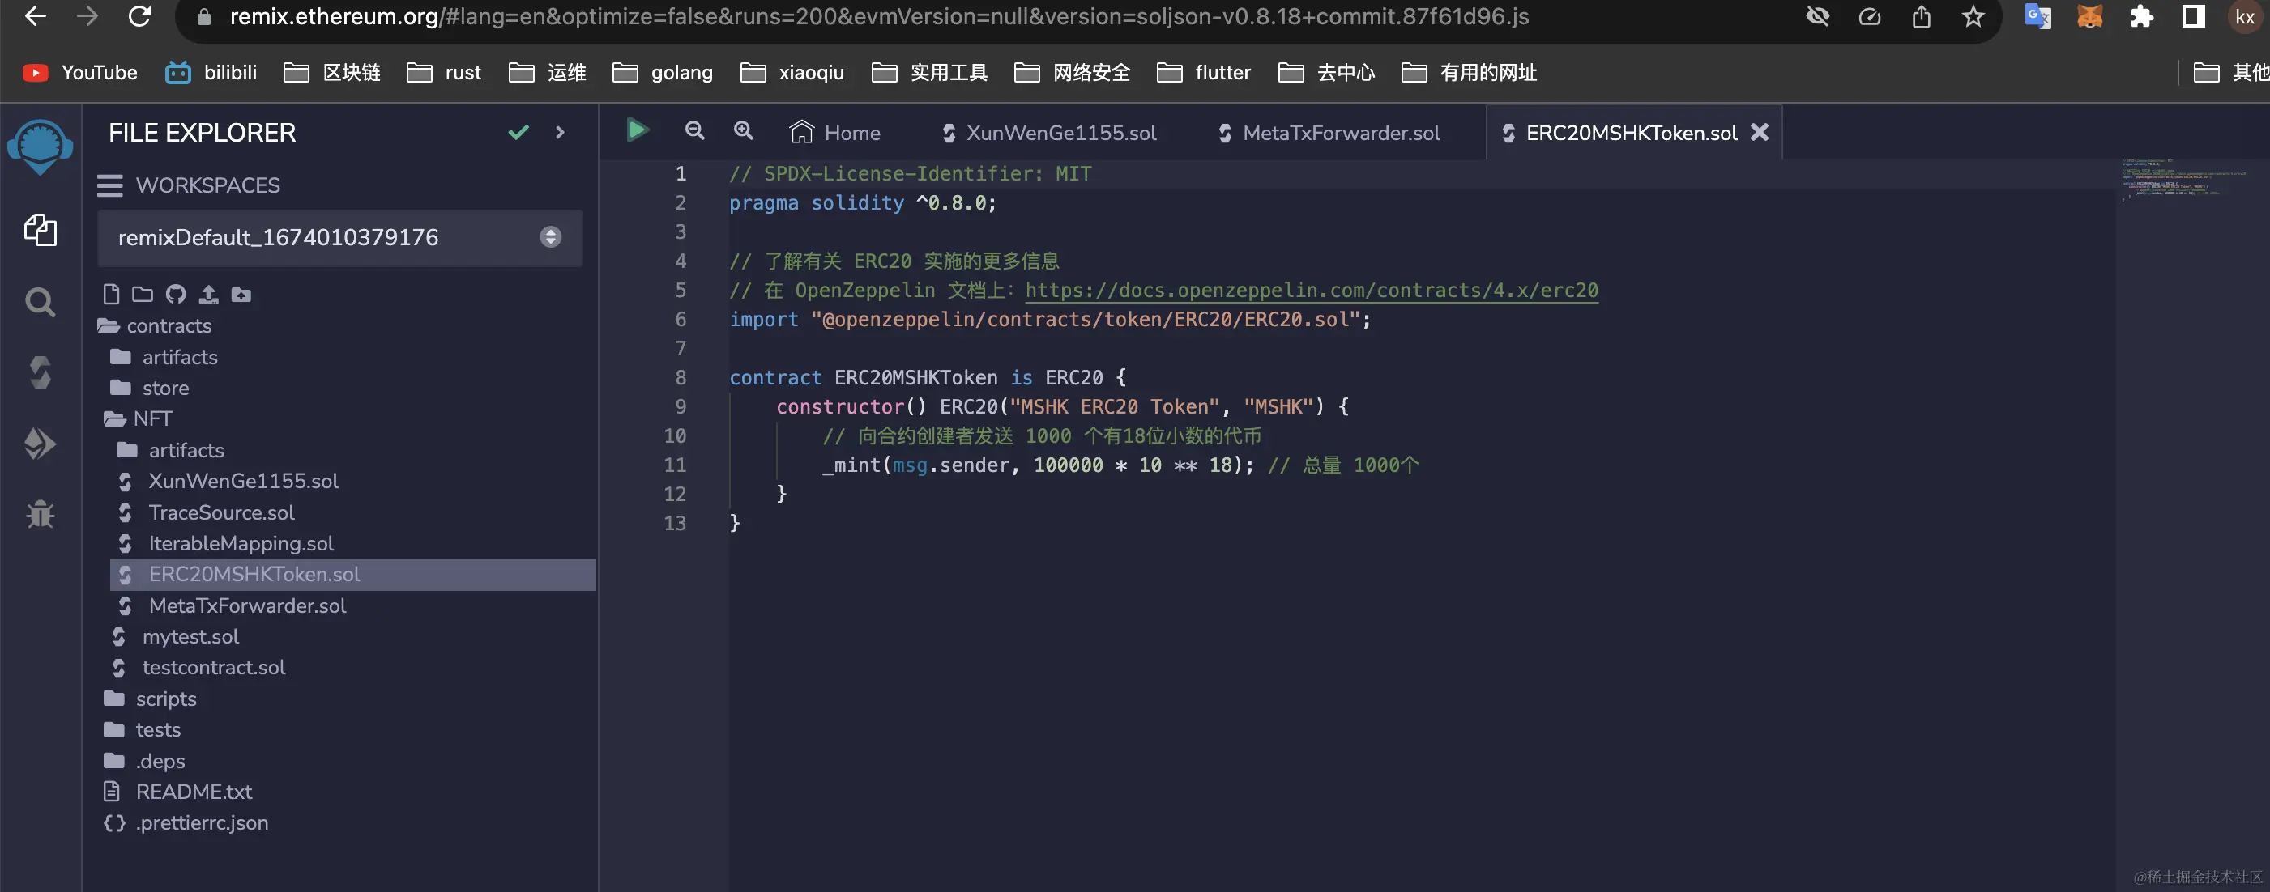Zoom out the editor font size
Image resolution: width=2270 pixels, height=892 pixels.
tap(694, 131)
